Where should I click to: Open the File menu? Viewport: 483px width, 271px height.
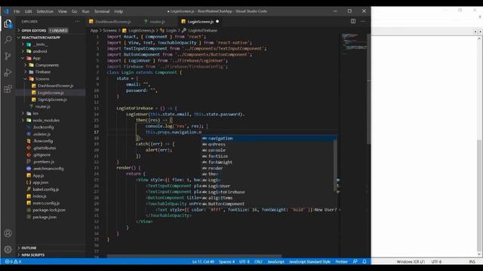17,11
